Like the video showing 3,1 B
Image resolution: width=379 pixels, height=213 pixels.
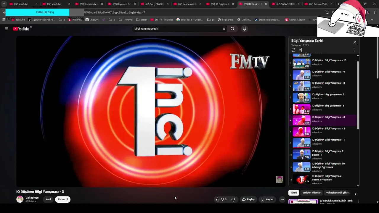(x=221, y=199)
